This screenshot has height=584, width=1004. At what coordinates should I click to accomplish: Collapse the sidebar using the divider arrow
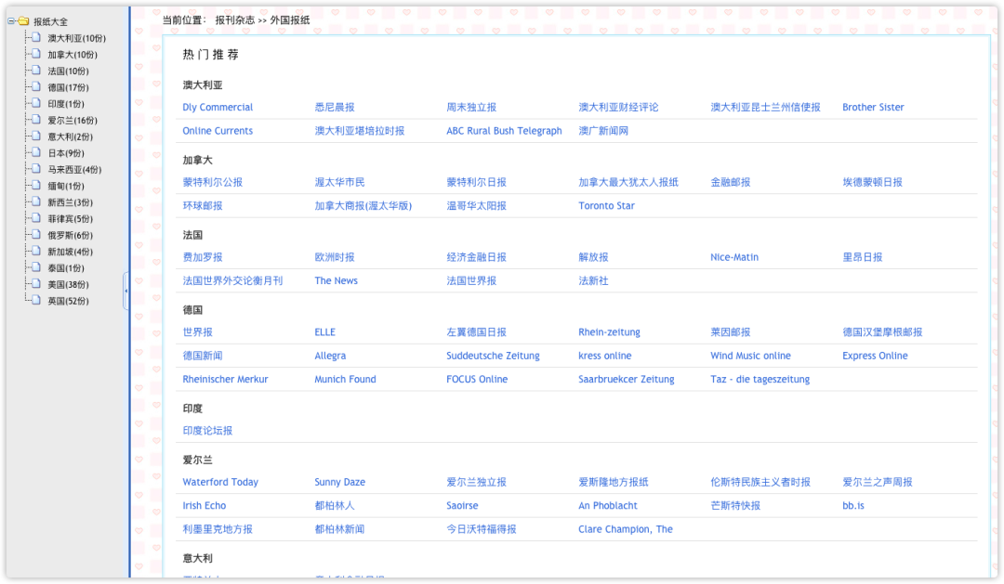pyautogui.click(x=126, y=291)
